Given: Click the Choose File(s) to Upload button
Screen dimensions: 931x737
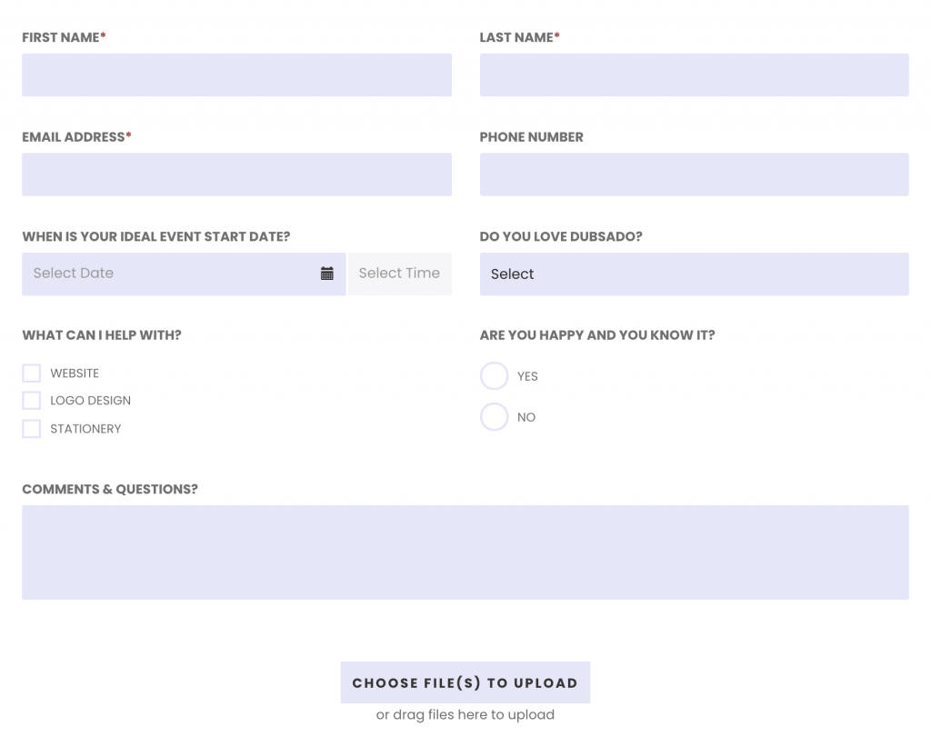Looking at the screenshot, I should pos(465,682).
